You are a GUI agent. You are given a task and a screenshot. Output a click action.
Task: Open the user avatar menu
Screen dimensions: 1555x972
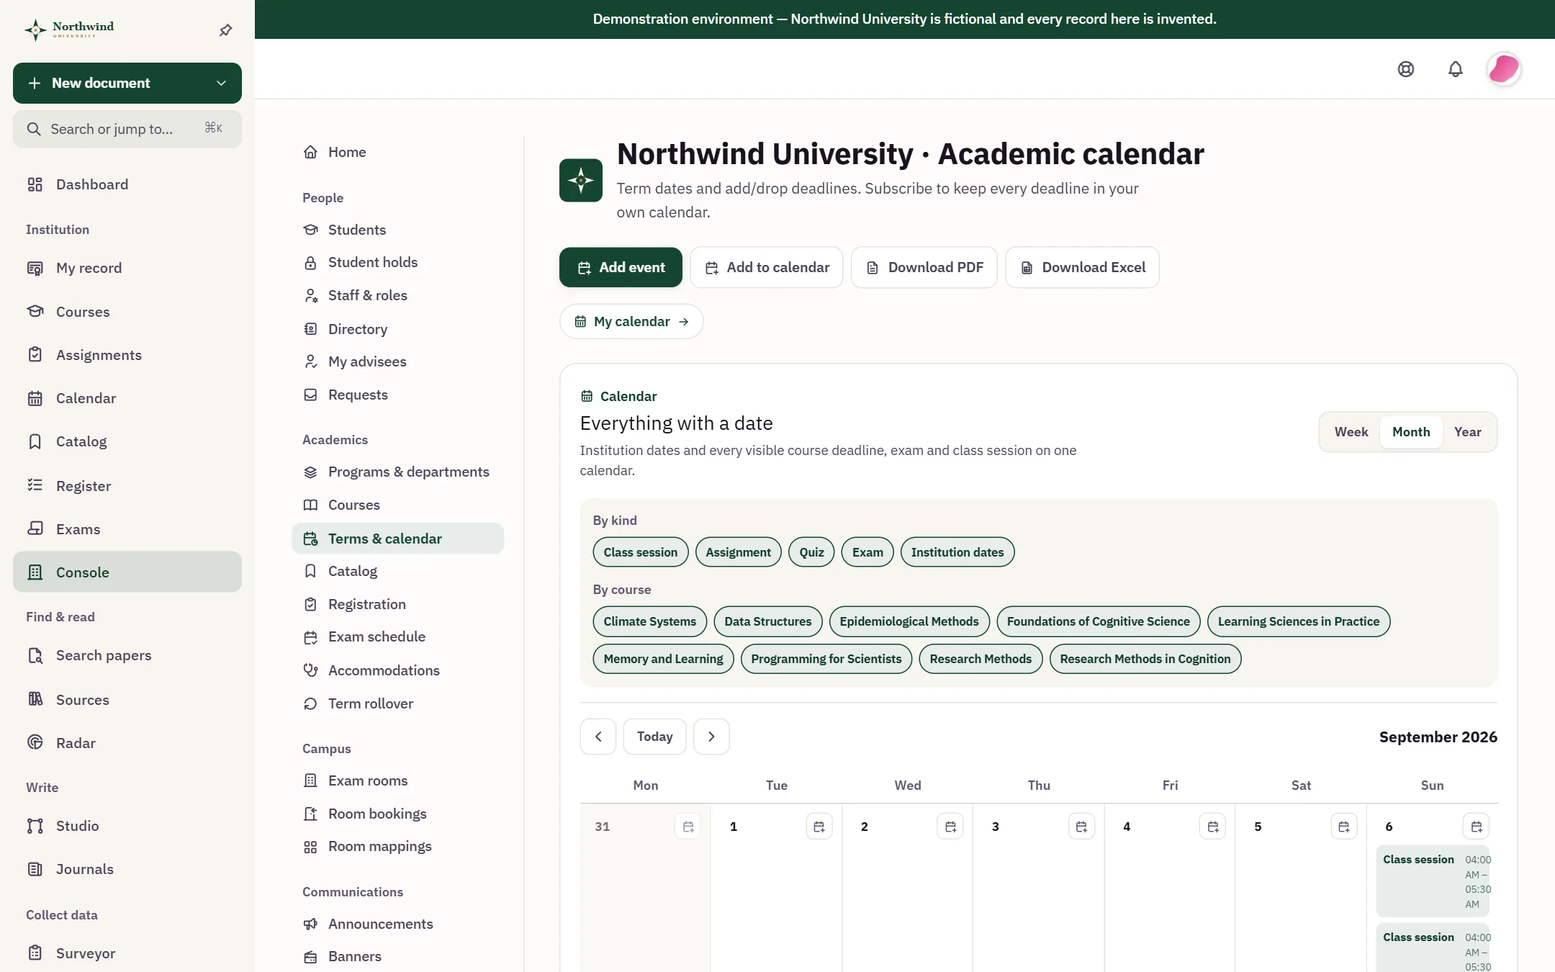click(1504, 69)
